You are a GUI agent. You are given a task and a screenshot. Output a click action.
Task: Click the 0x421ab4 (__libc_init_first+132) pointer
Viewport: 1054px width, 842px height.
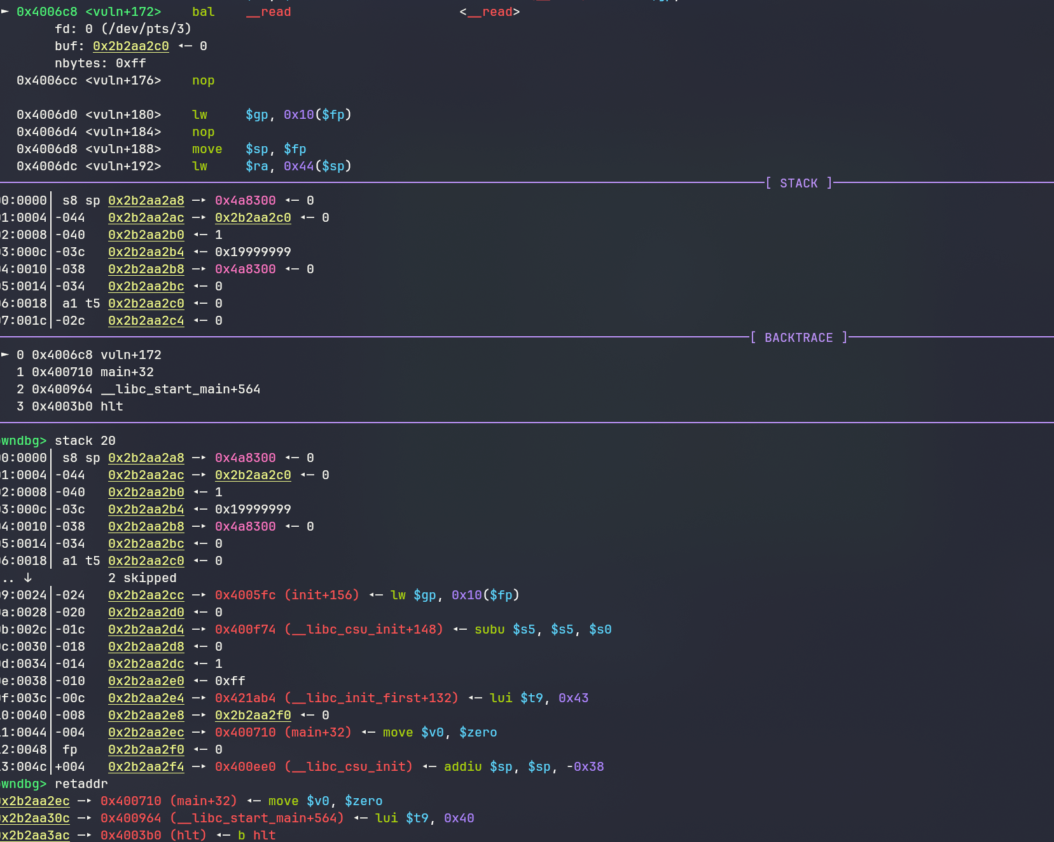tap(336, 698)
